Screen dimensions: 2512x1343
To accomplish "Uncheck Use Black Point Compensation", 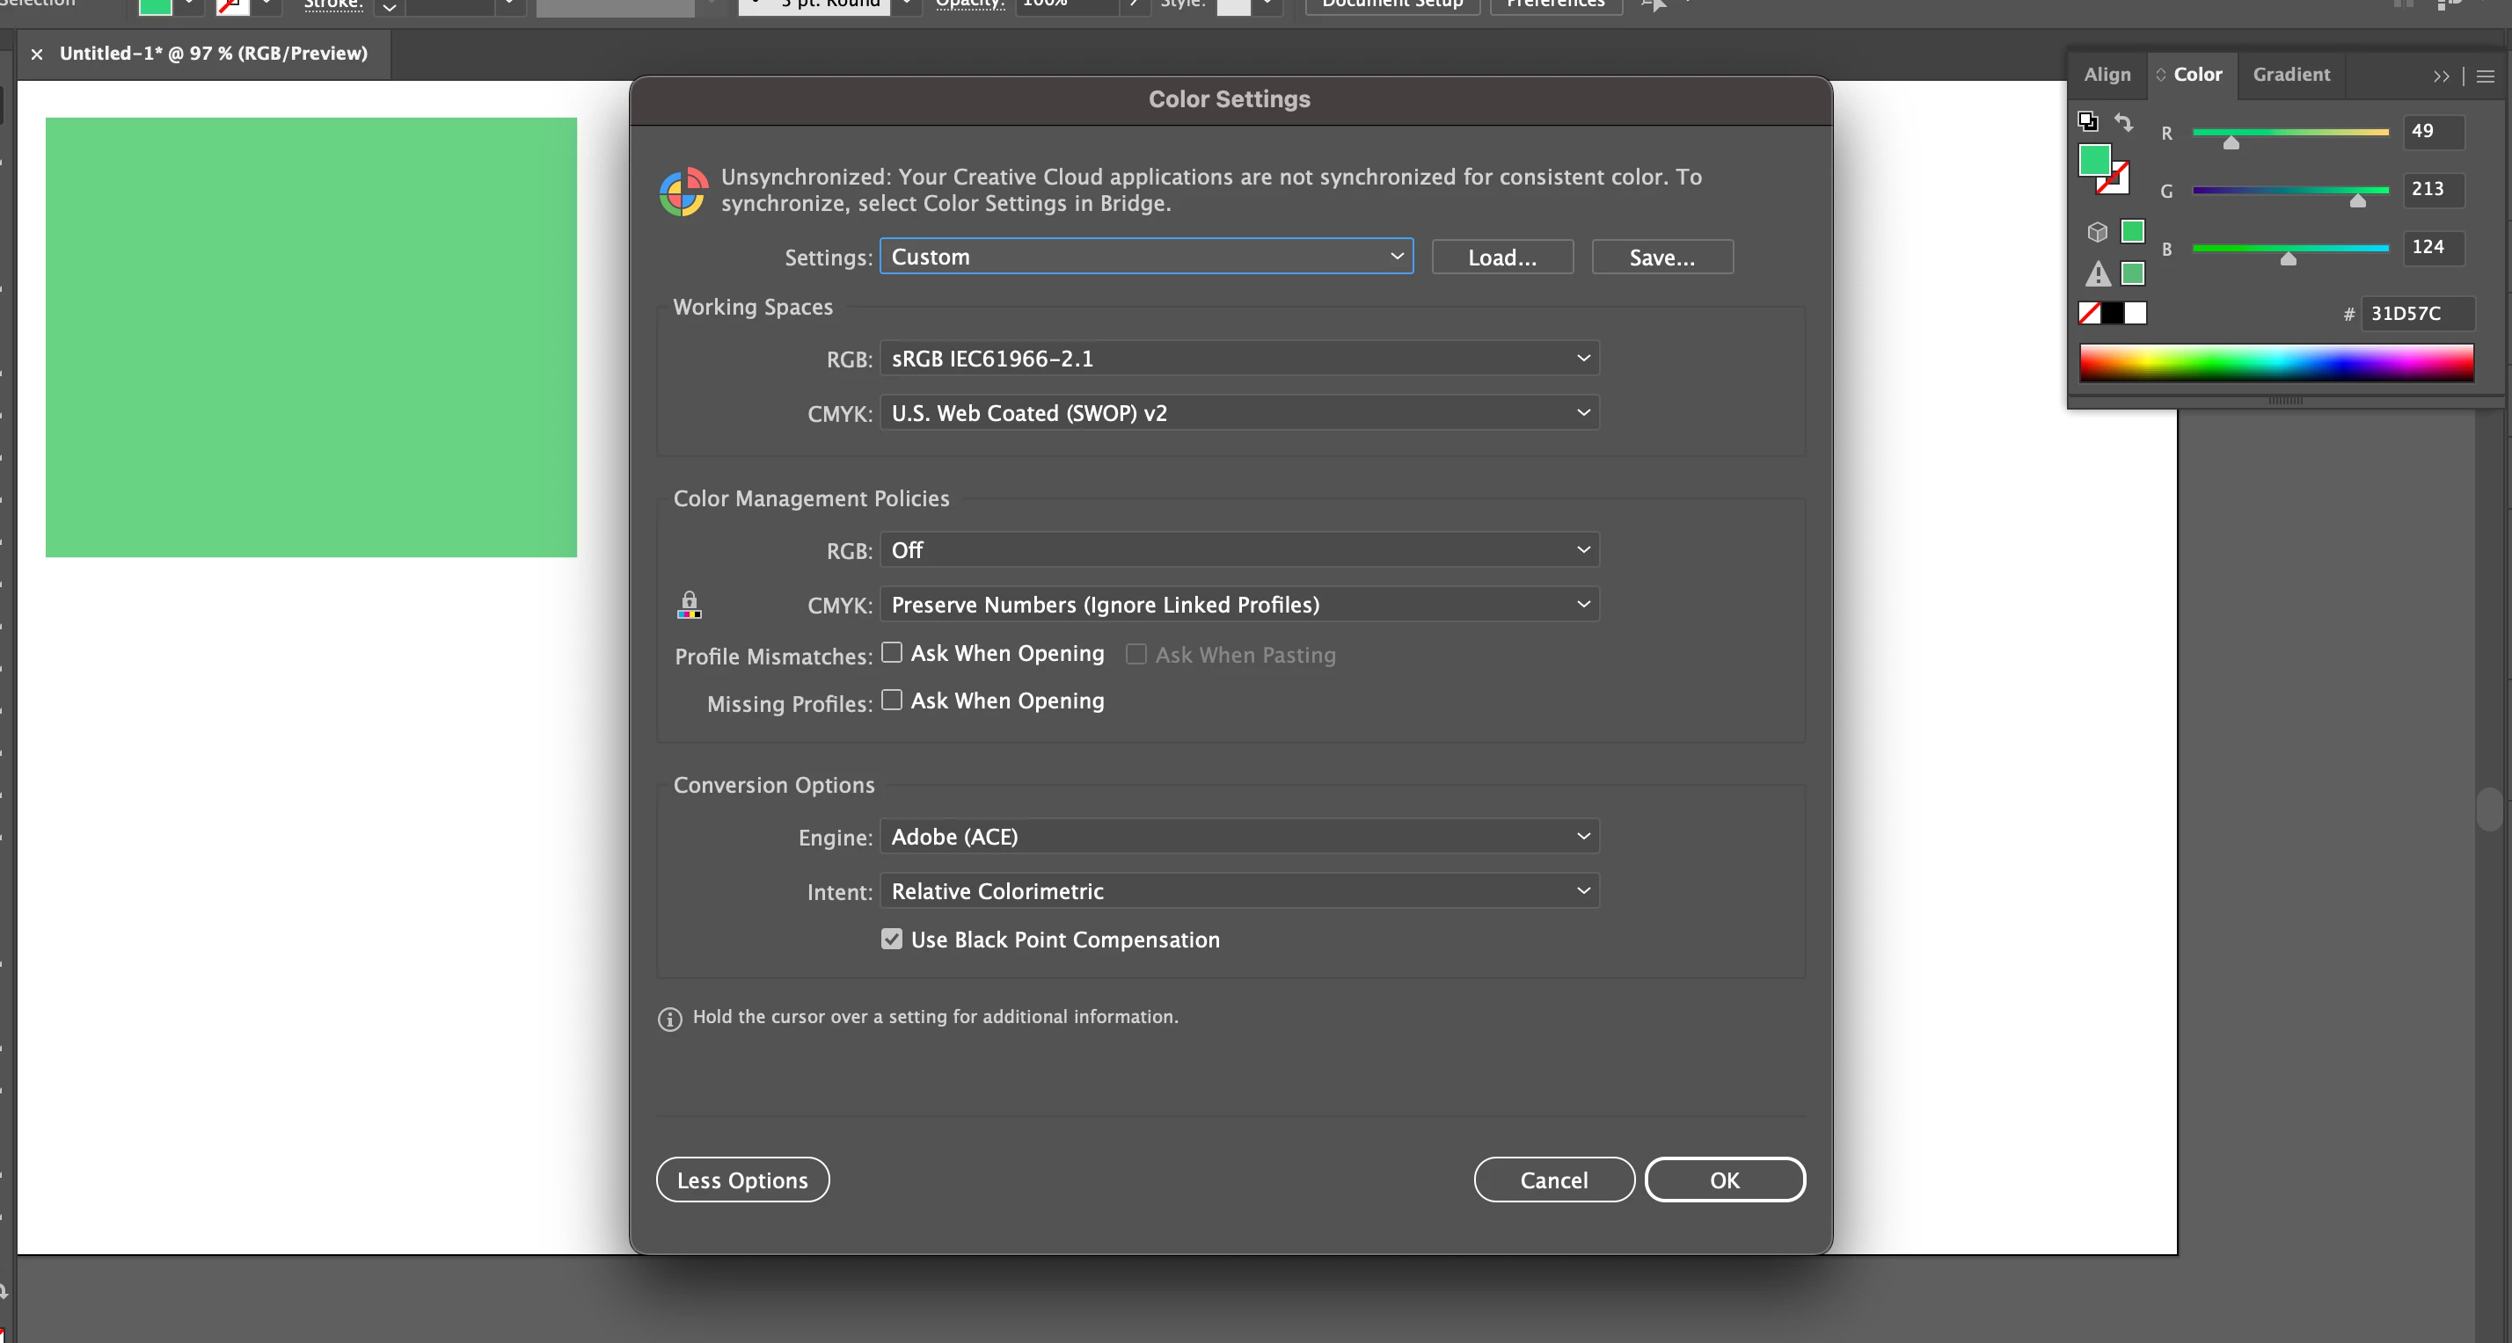I will pyautogui.click(x=891, y=939).
